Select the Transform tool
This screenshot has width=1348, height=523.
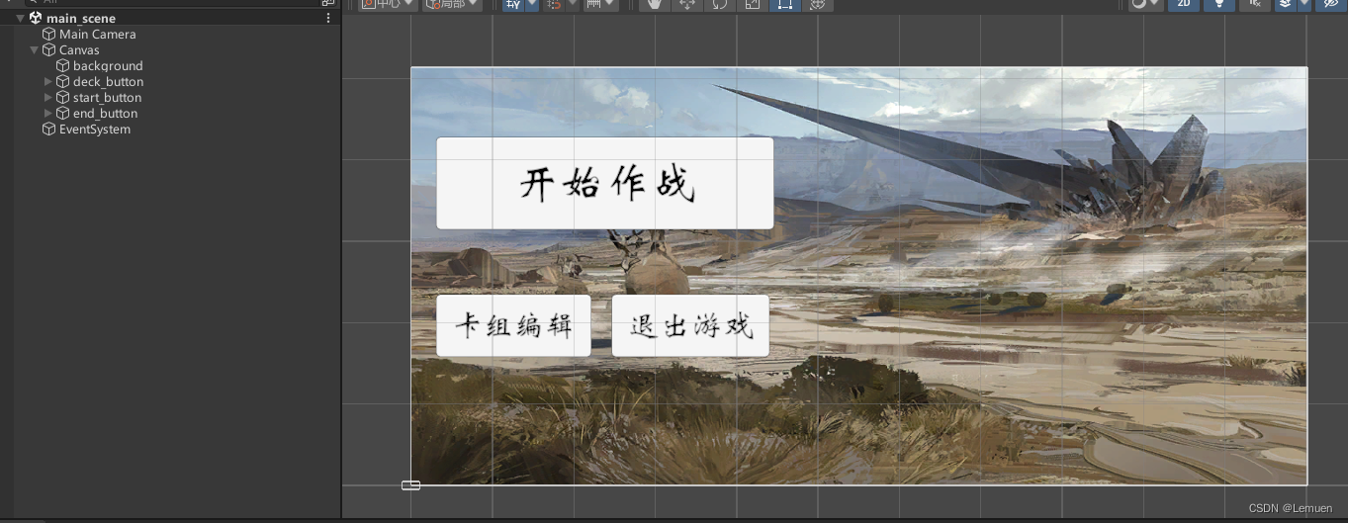click(817, 4)
